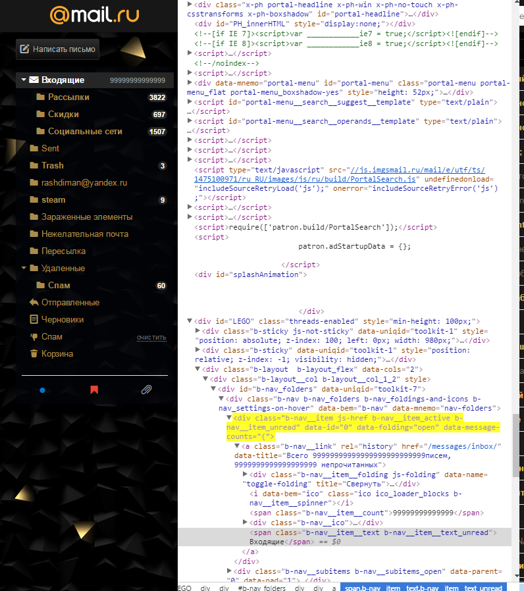The image size is (524, 591).
Task: Click the Входящие envelope icon
Action: [34, 80]
